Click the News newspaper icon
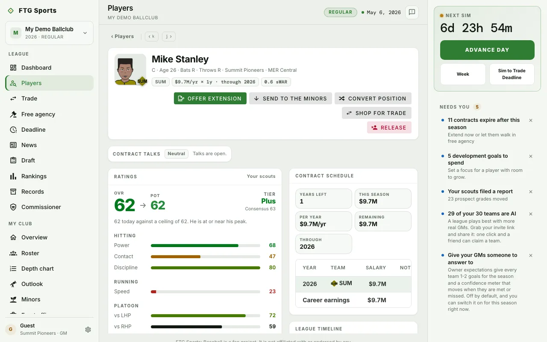 coord(13,145)
